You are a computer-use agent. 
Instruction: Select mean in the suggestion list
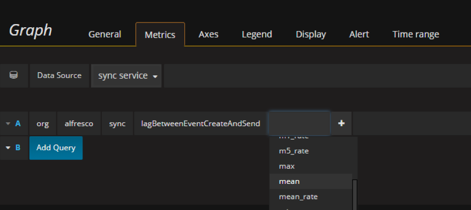pyautogui.click(x=311, y=182)
